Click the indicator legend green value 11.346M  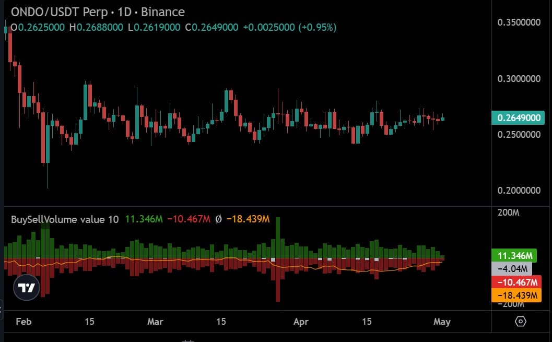[x=144, y=219]
